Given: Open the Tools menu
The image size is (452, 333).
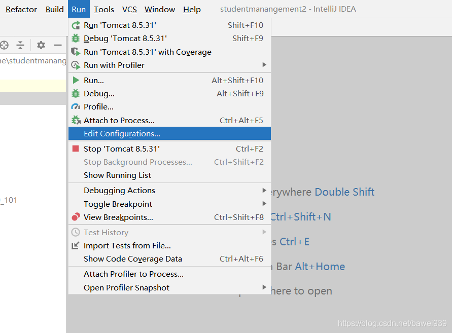Looking at the screenshot, I should point(104,9).
